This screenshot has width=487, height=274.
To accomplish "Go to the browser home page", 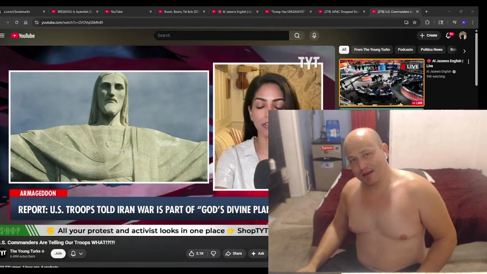I will coord(25,22).
